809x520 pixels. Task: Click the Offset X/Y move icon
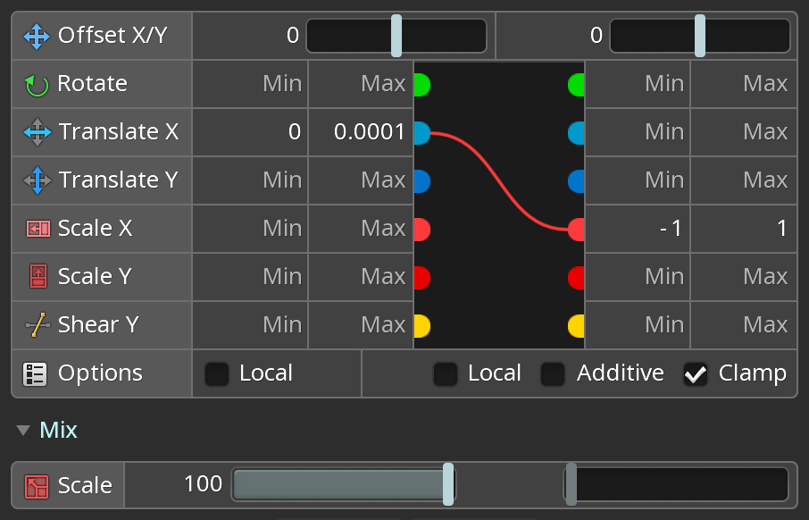click(37, 36)
